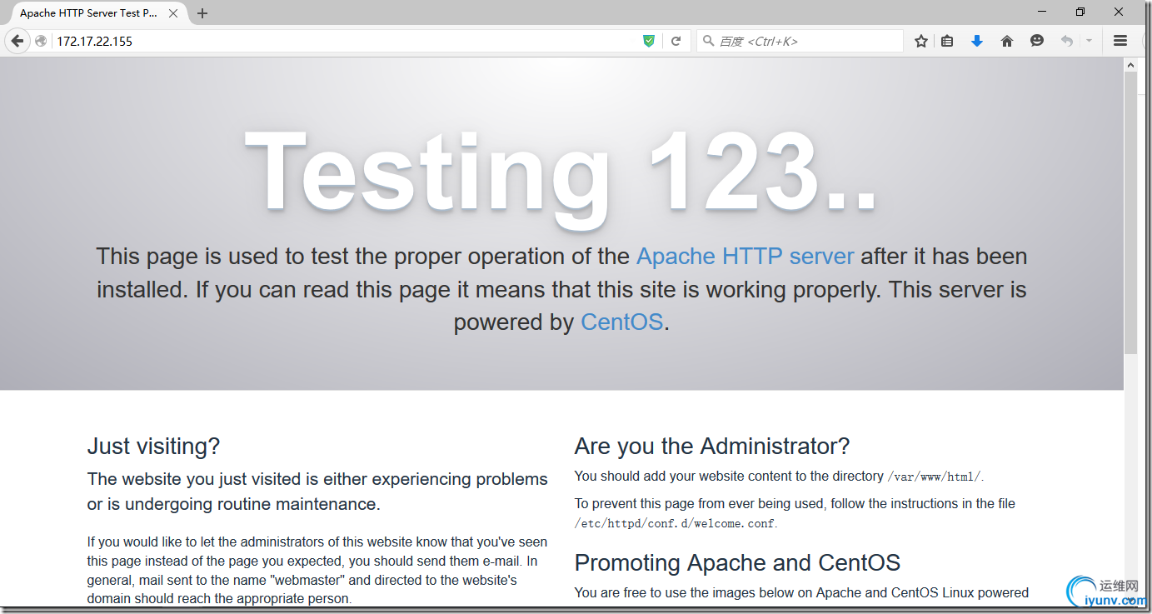Image resolution: width=1152 pixels, height=614 pixels.
Task: Go back using the browser back arrow
Action: 17,41
